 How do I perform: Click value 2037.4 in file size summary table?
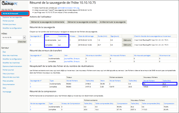165,87
